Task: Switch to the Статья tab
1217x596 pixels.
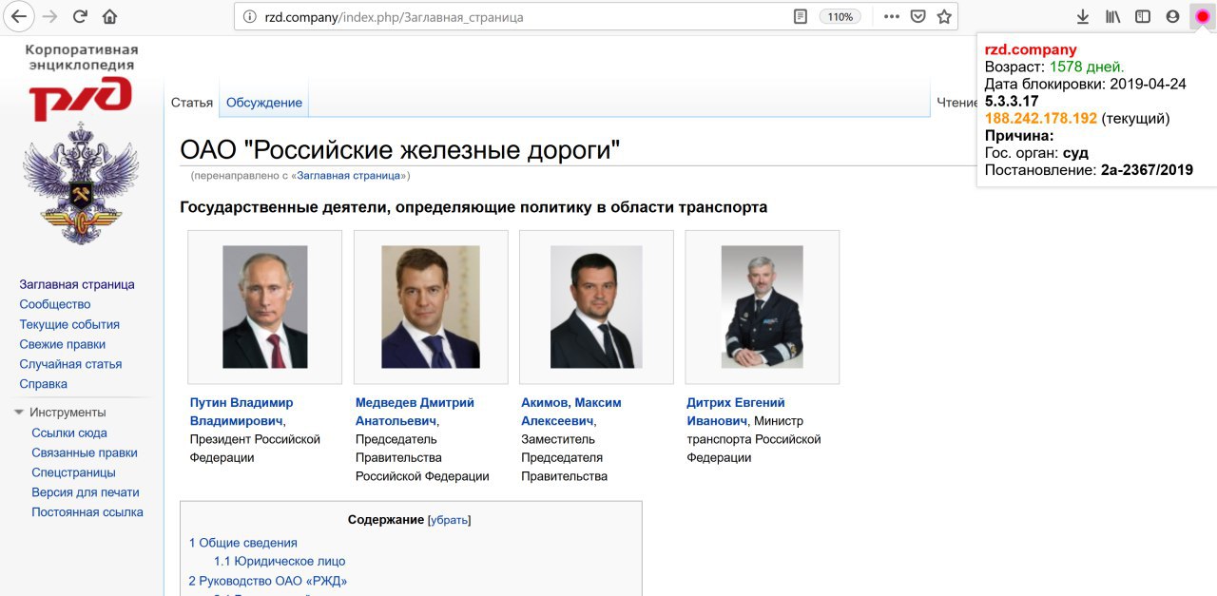Action: coord(192,103)
